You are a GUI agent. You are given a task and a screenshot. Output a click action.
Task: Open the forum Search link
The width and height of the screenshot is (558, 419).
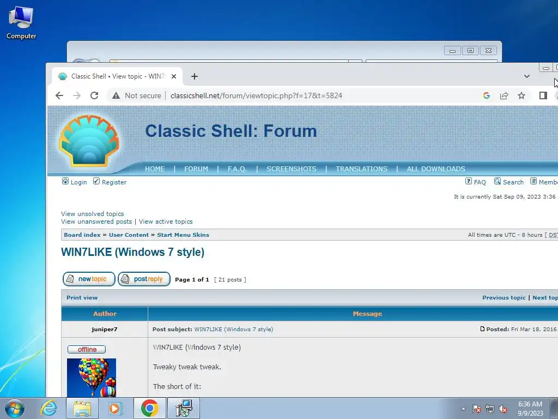pyautogui.click(x=513, y=182)
